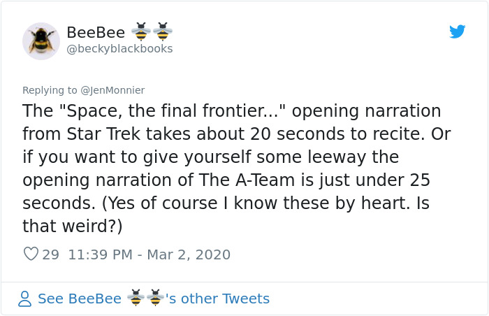Click the first bee emoji in footer link
489x316 pixels.
pyautogui.click(x=136, y=298)
